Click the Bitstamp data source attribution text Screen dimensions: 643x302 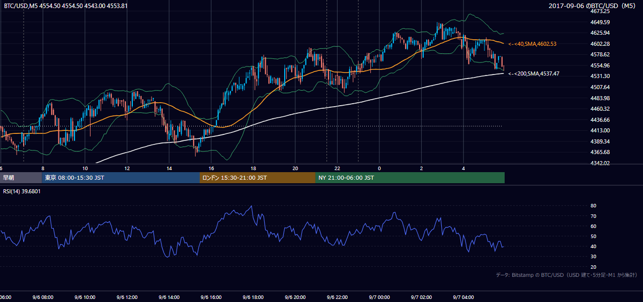567,275
